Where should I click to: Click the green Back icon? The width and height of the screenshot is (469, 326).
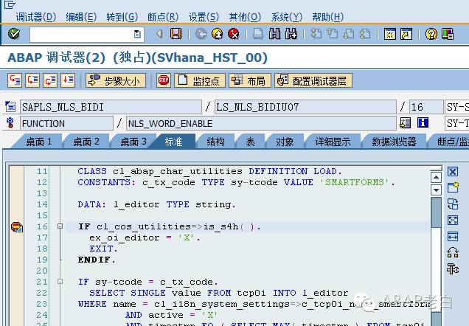tap(201, 34)
